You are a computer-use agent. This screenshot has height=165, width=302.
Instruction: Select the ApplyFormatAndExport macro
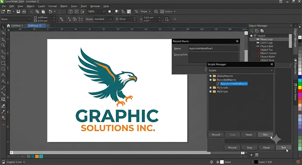233,84
